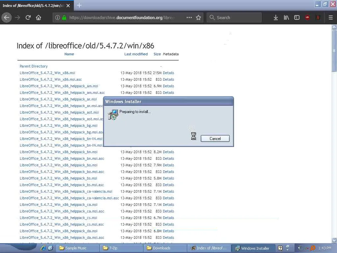Go back with the browser back arrow
The image size is (337, 253).
click(x=7, y=17)
